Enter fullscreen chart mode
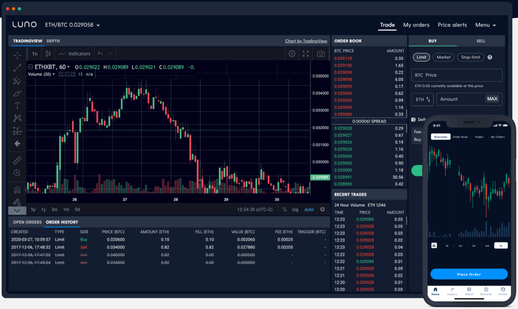518x309 pixels. [306, 54]
